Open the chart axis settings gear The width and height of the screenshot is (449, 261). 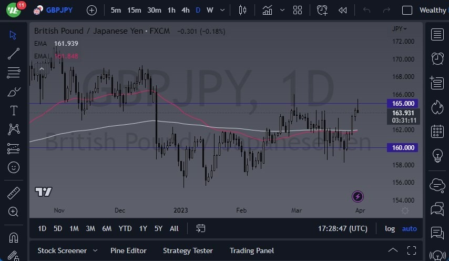pyautogui.click(x=405, y=211)
